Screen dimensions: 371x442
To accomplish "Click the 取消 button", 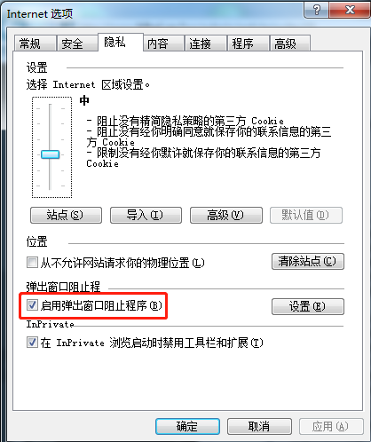I will (259, 426).
